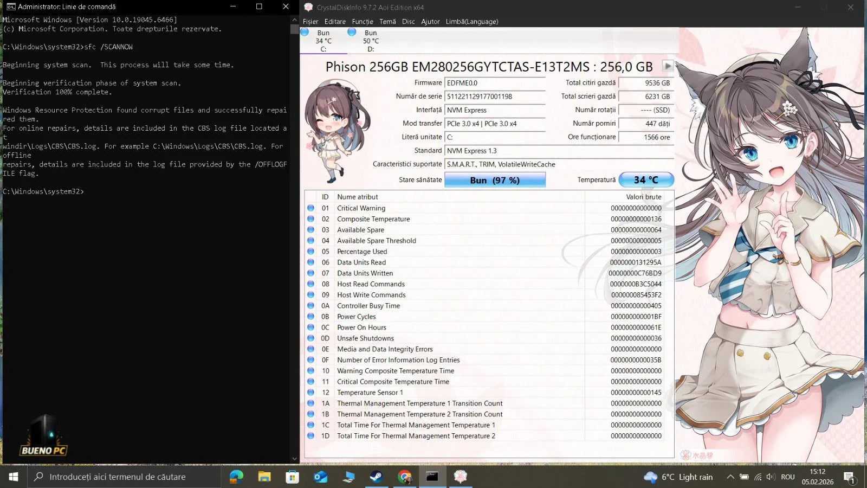Open the Fișier menu in CrystalDiskInfo
Image resolution: width=867 pixels, height=488 pixels.
click(x=310, y=22)
